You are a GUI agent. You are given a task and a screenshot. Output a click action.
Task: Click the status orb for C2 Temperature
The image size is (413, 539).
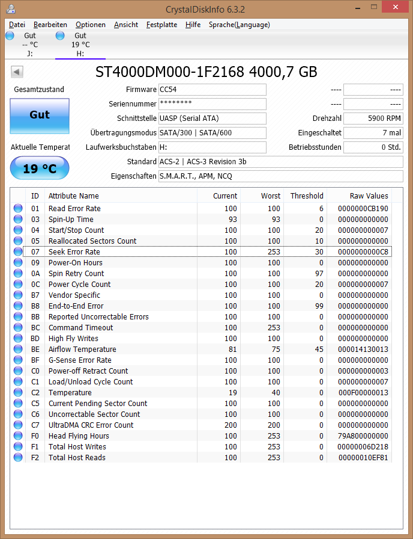pyautogui.click(x=18, y=392)
